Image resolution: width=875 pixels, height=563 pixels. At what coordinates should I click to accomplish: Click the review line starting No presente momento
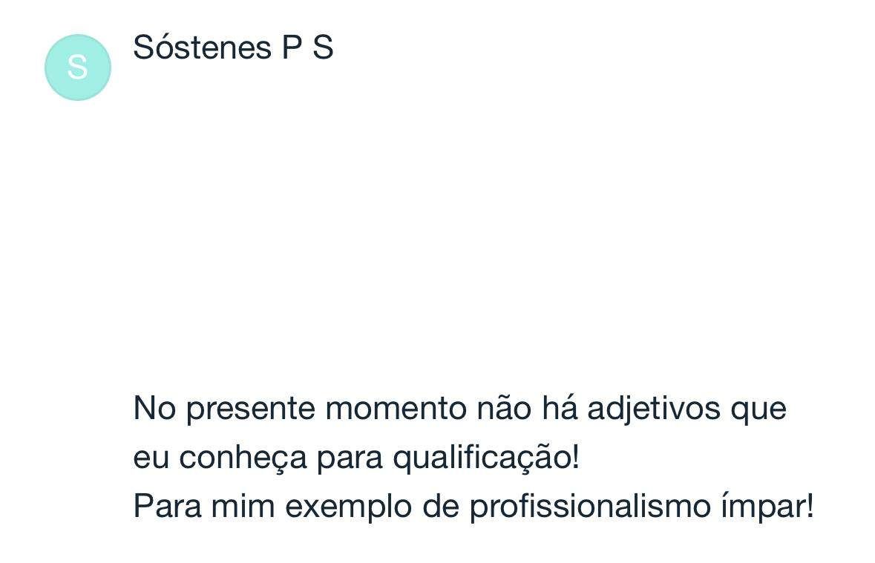[x=460, y=409]
